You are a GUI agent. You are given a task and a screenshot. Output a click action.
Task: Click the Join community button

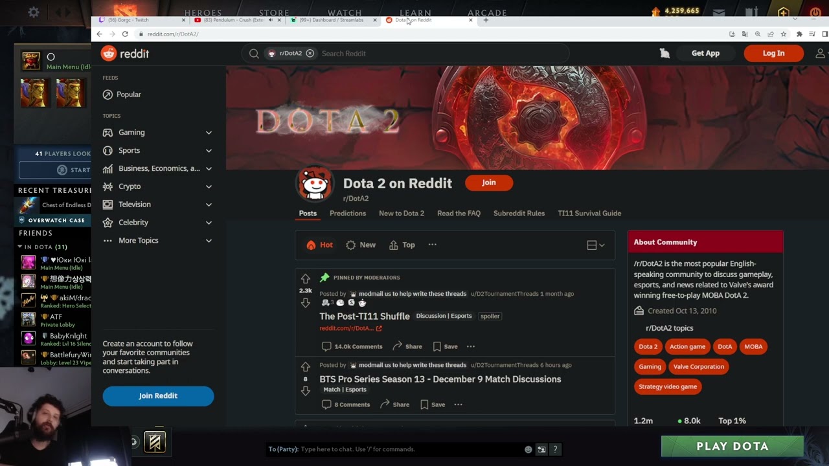point(489,183)
